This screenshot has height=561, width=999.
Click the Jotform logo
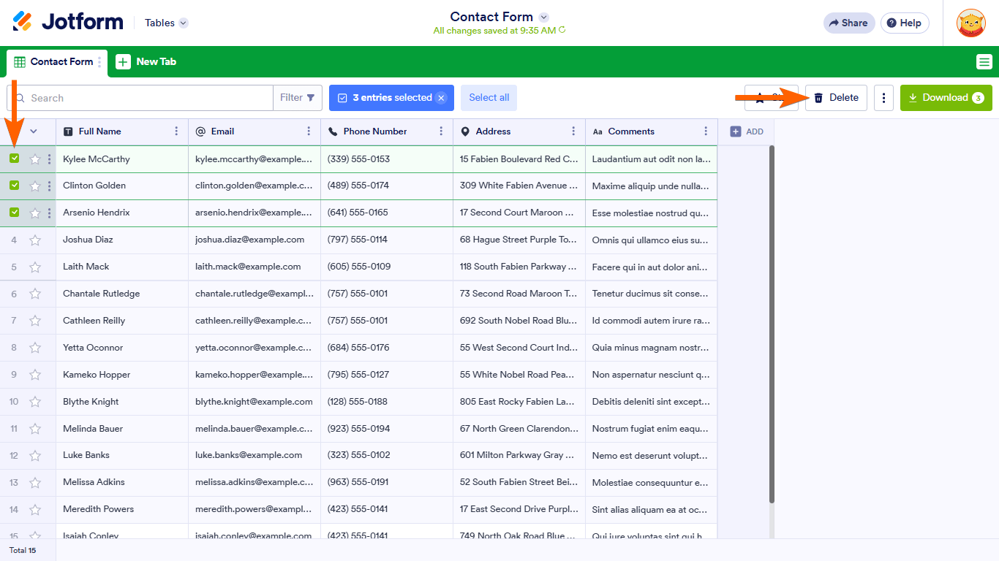(68, 22)
